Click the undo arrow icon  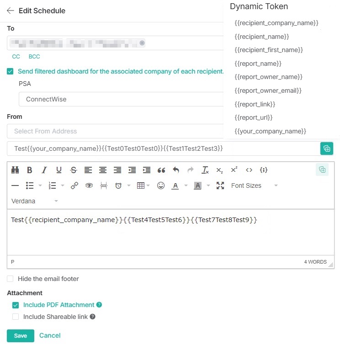[176, 170]
